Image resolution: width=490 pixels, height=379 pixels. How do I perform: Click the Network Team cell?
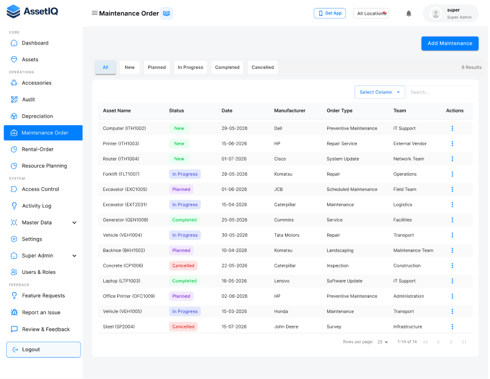pos(408,159)
